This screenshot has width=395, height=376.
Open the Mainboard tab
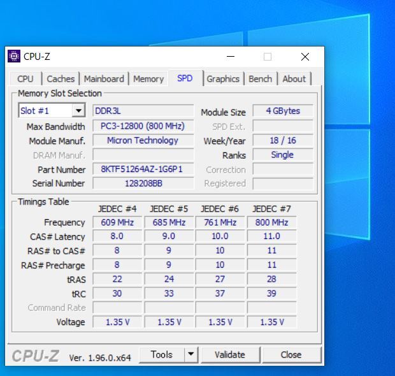click(x=104, y=79)
